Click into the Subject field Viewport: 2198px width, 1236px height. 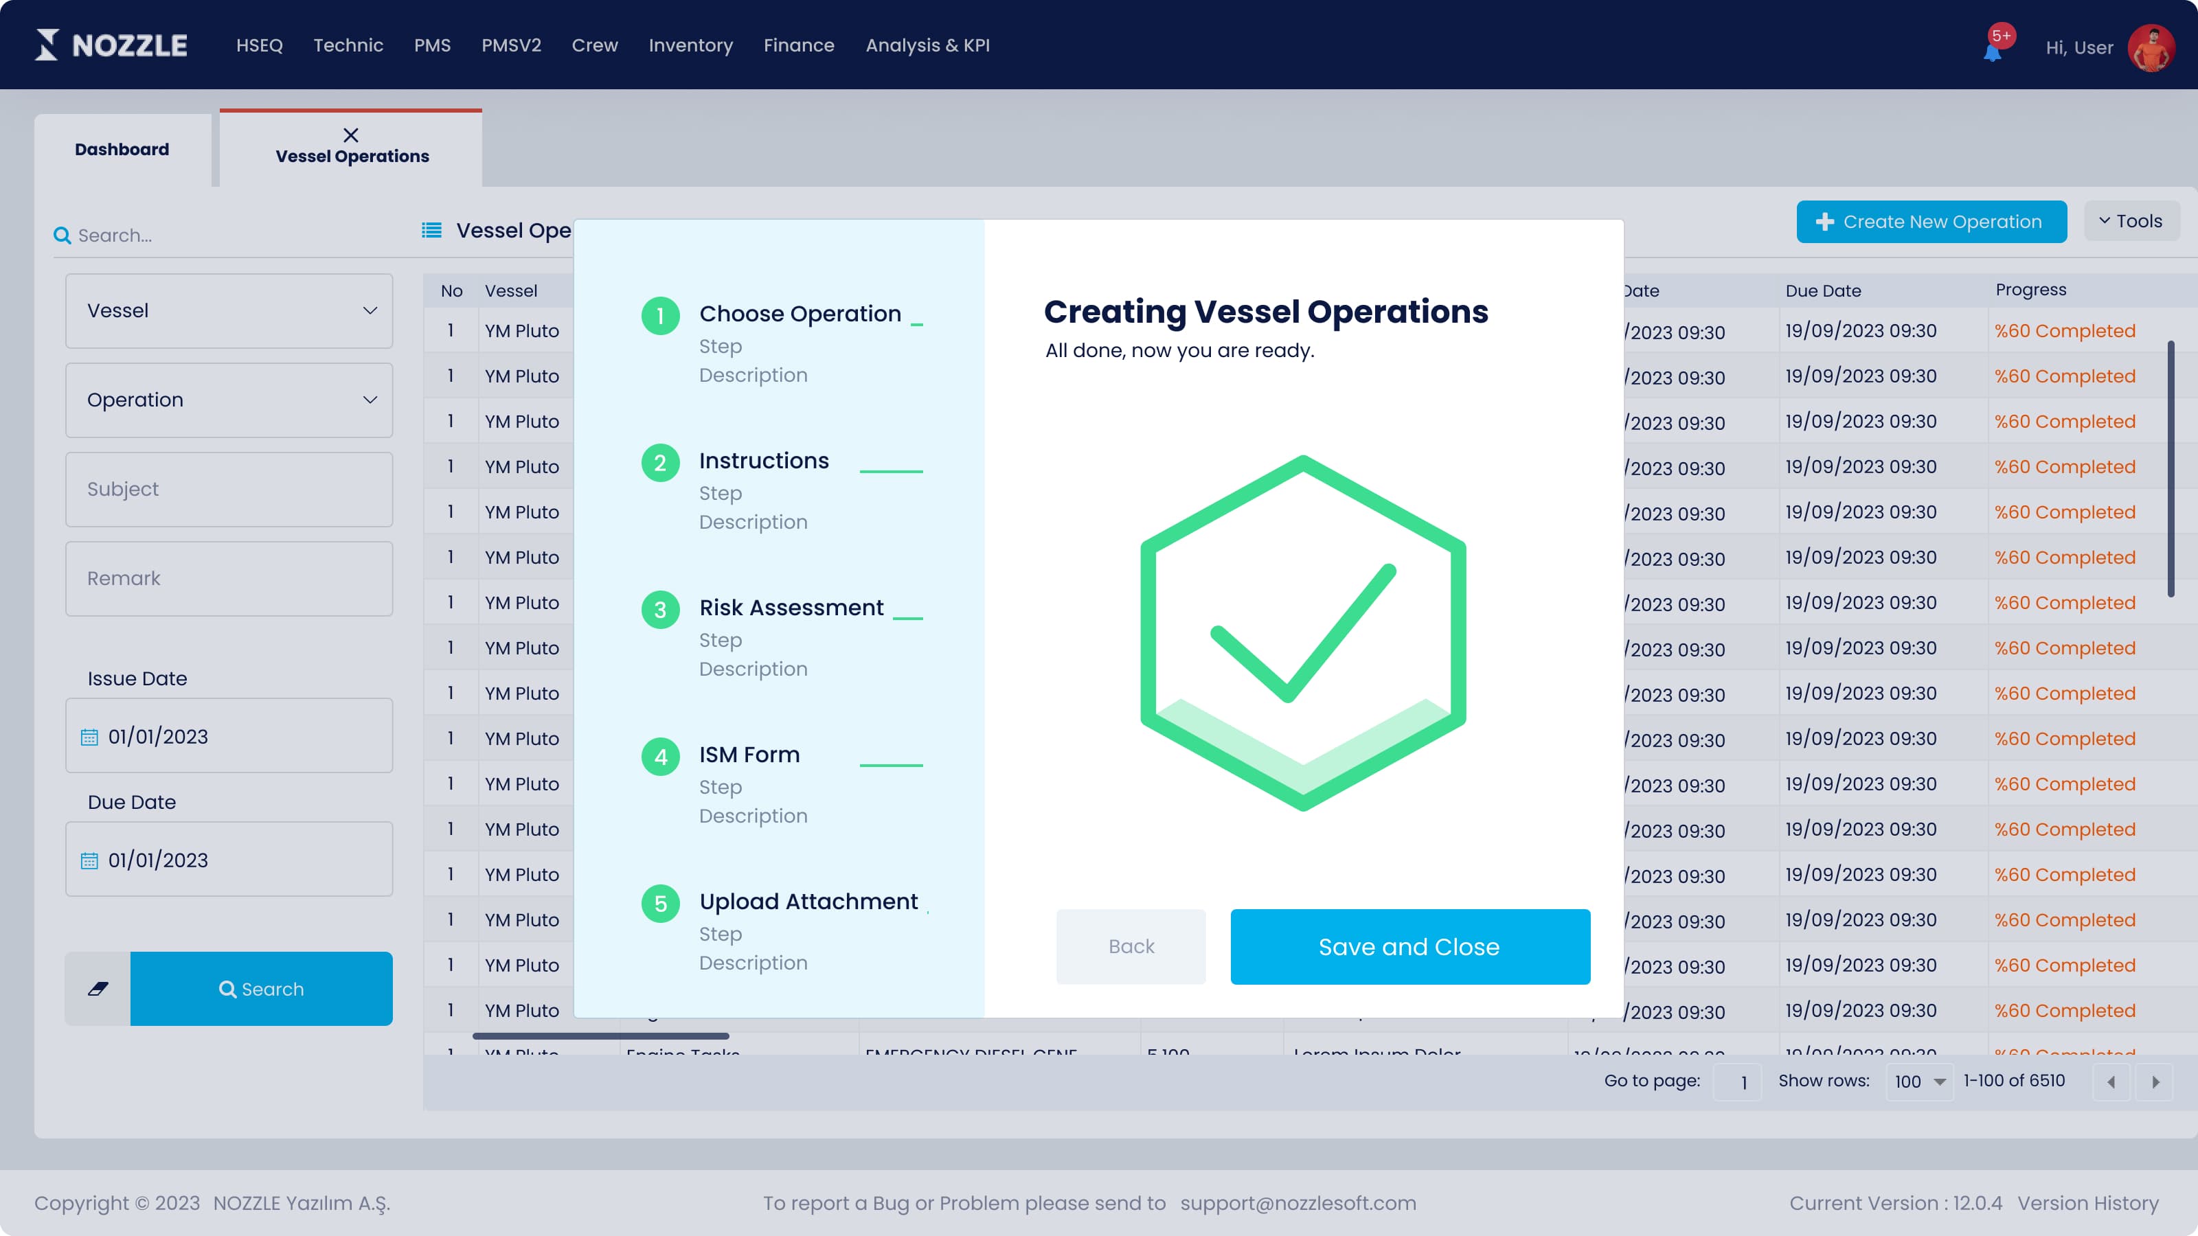click(229, 490)
